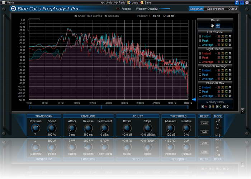Toggle Show filled curves checkbox
Screen dimensions: 251x179
pyautogui.click(x=76, y=16)
